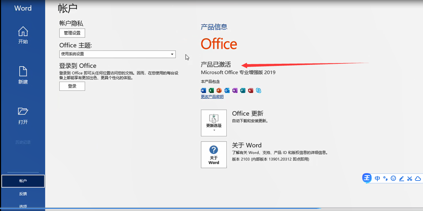This screenshot has height=211, width=423.
Task: Click the Skype product icon
Action: 259,90
